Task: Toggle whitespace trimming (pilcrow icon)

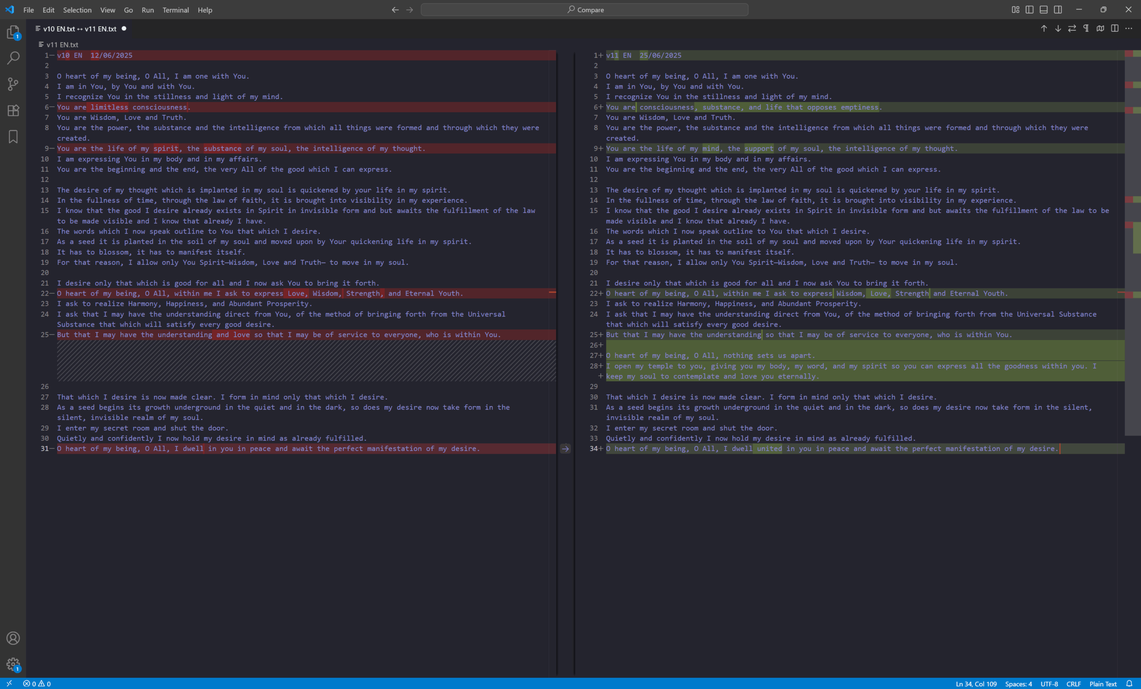Action: point(1086,29)
